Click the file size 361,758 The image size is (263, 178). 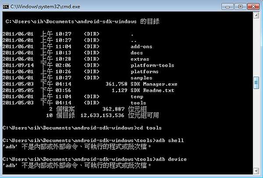click(x=117, y=84)
